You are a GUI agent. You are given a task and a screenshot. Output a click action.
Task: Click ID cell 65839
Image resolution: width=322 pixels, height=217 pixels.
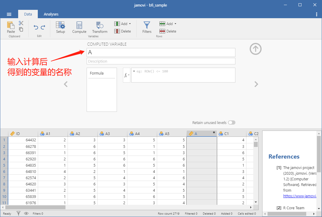[23, 196]
